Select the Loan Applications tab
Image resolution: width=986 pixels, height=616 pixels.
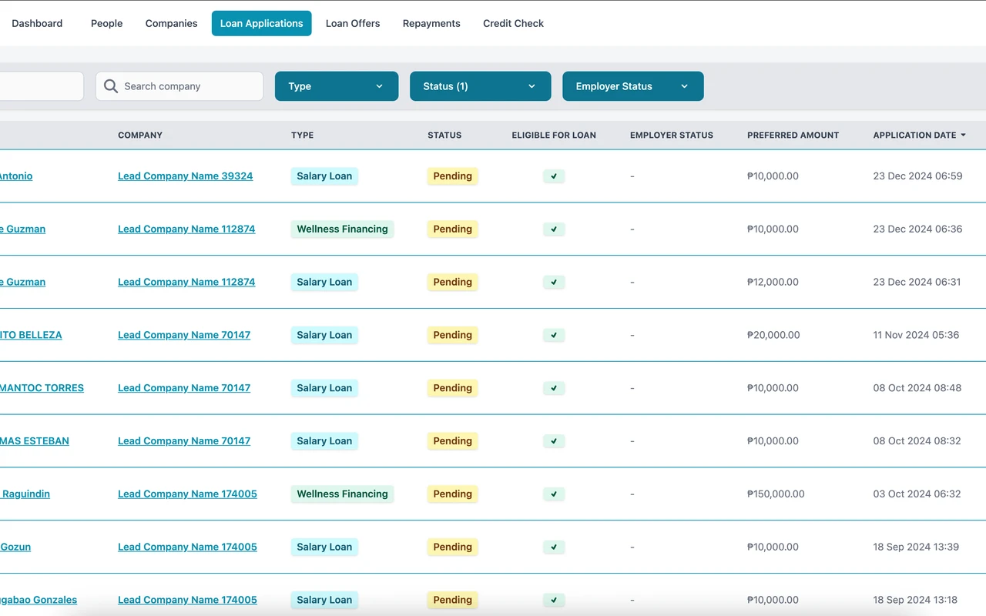(262, 23)
